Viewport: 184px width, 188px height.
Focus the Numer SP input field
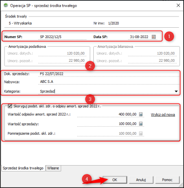pos(63,37)
